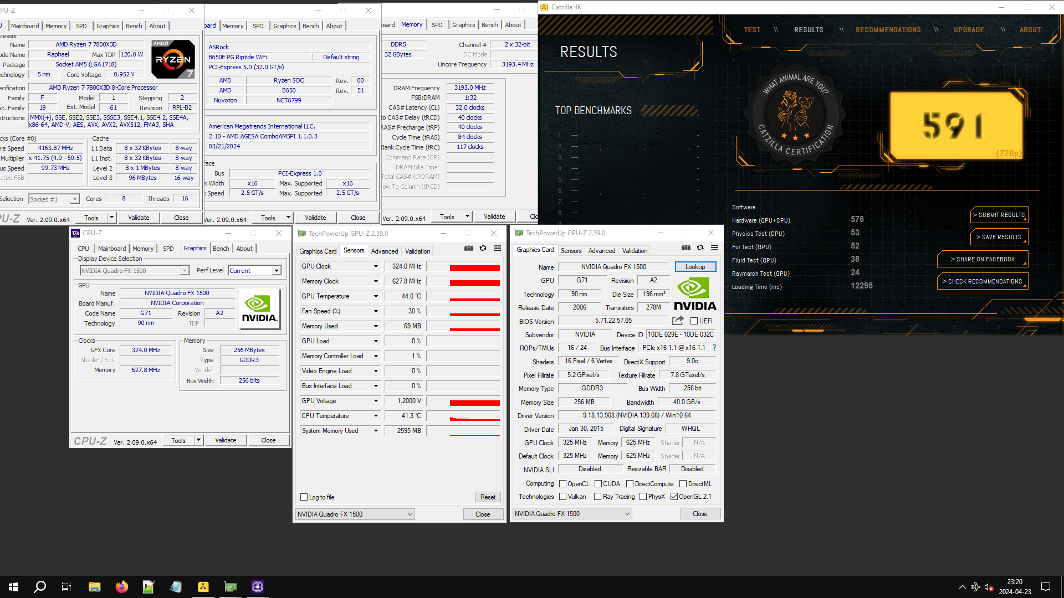Click SAVE RESULTS in Catzilla
This screenshot has width=1064, height=598.
pyautogui.click(x=999, y=237)
